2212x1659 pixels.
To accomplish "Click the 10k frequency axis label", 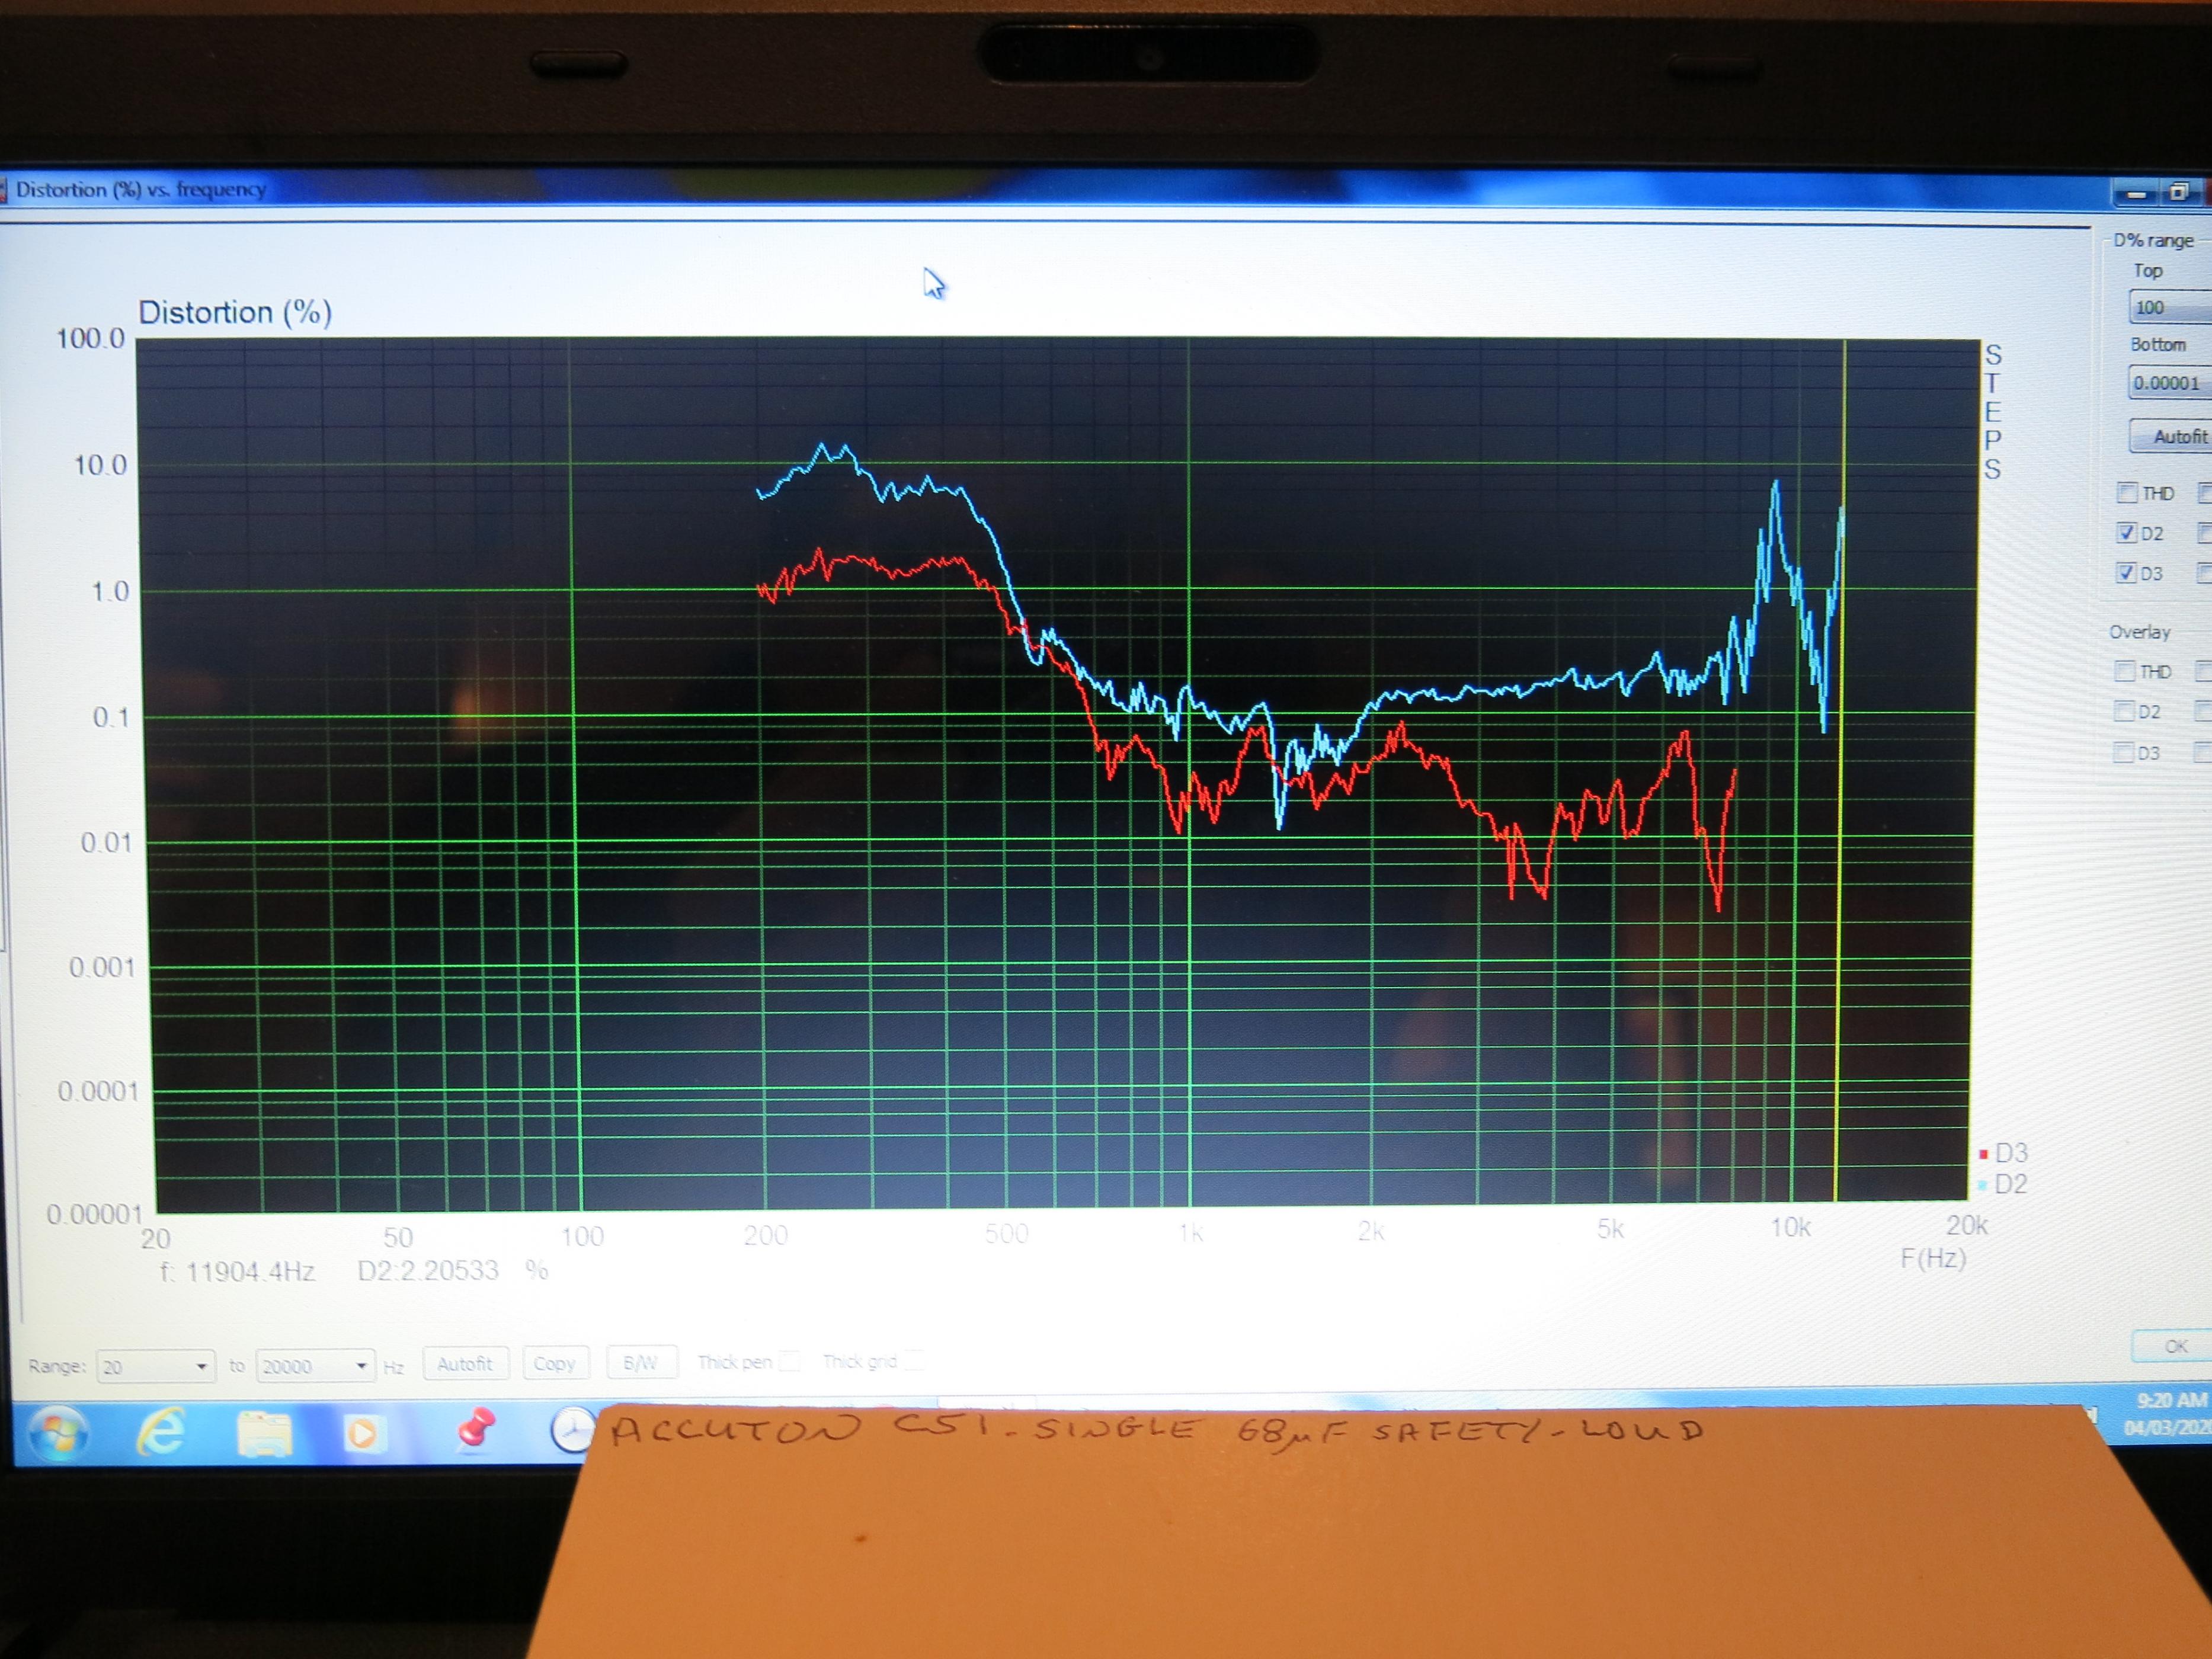I will coord(1790,1228).
